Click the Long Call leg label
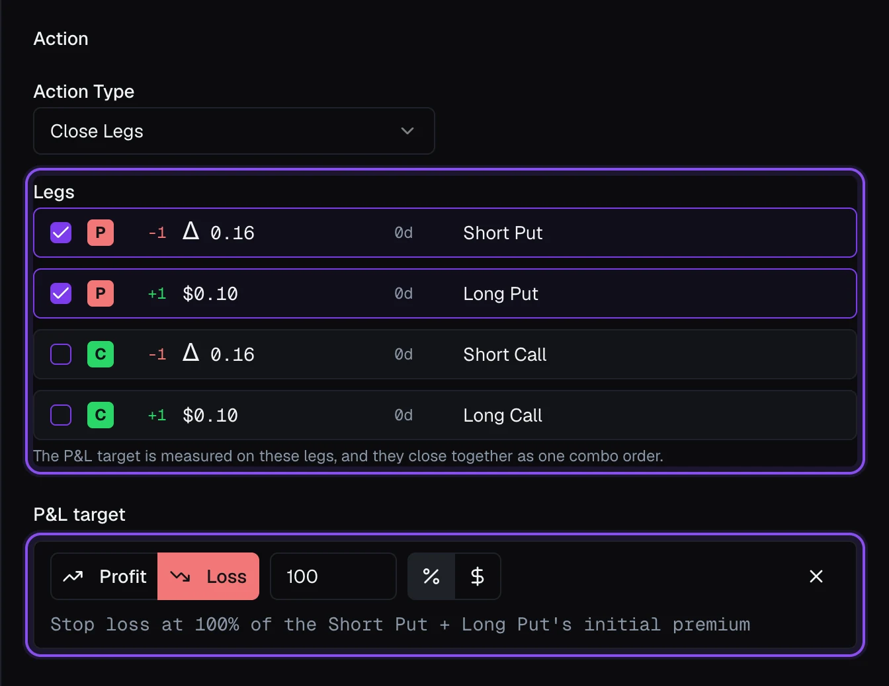 click(x=503, y=415)
